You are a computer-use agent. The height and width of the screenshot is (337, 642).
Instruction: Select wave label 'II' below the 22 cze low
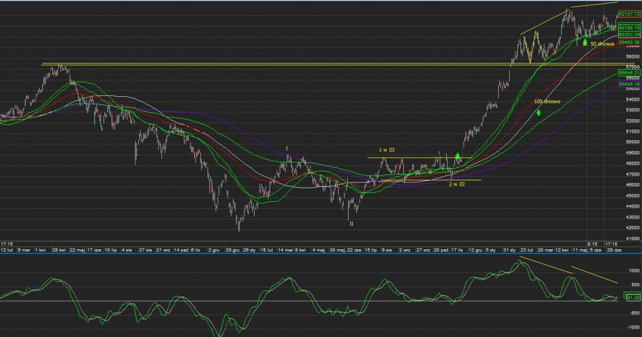tap(351, 224)
